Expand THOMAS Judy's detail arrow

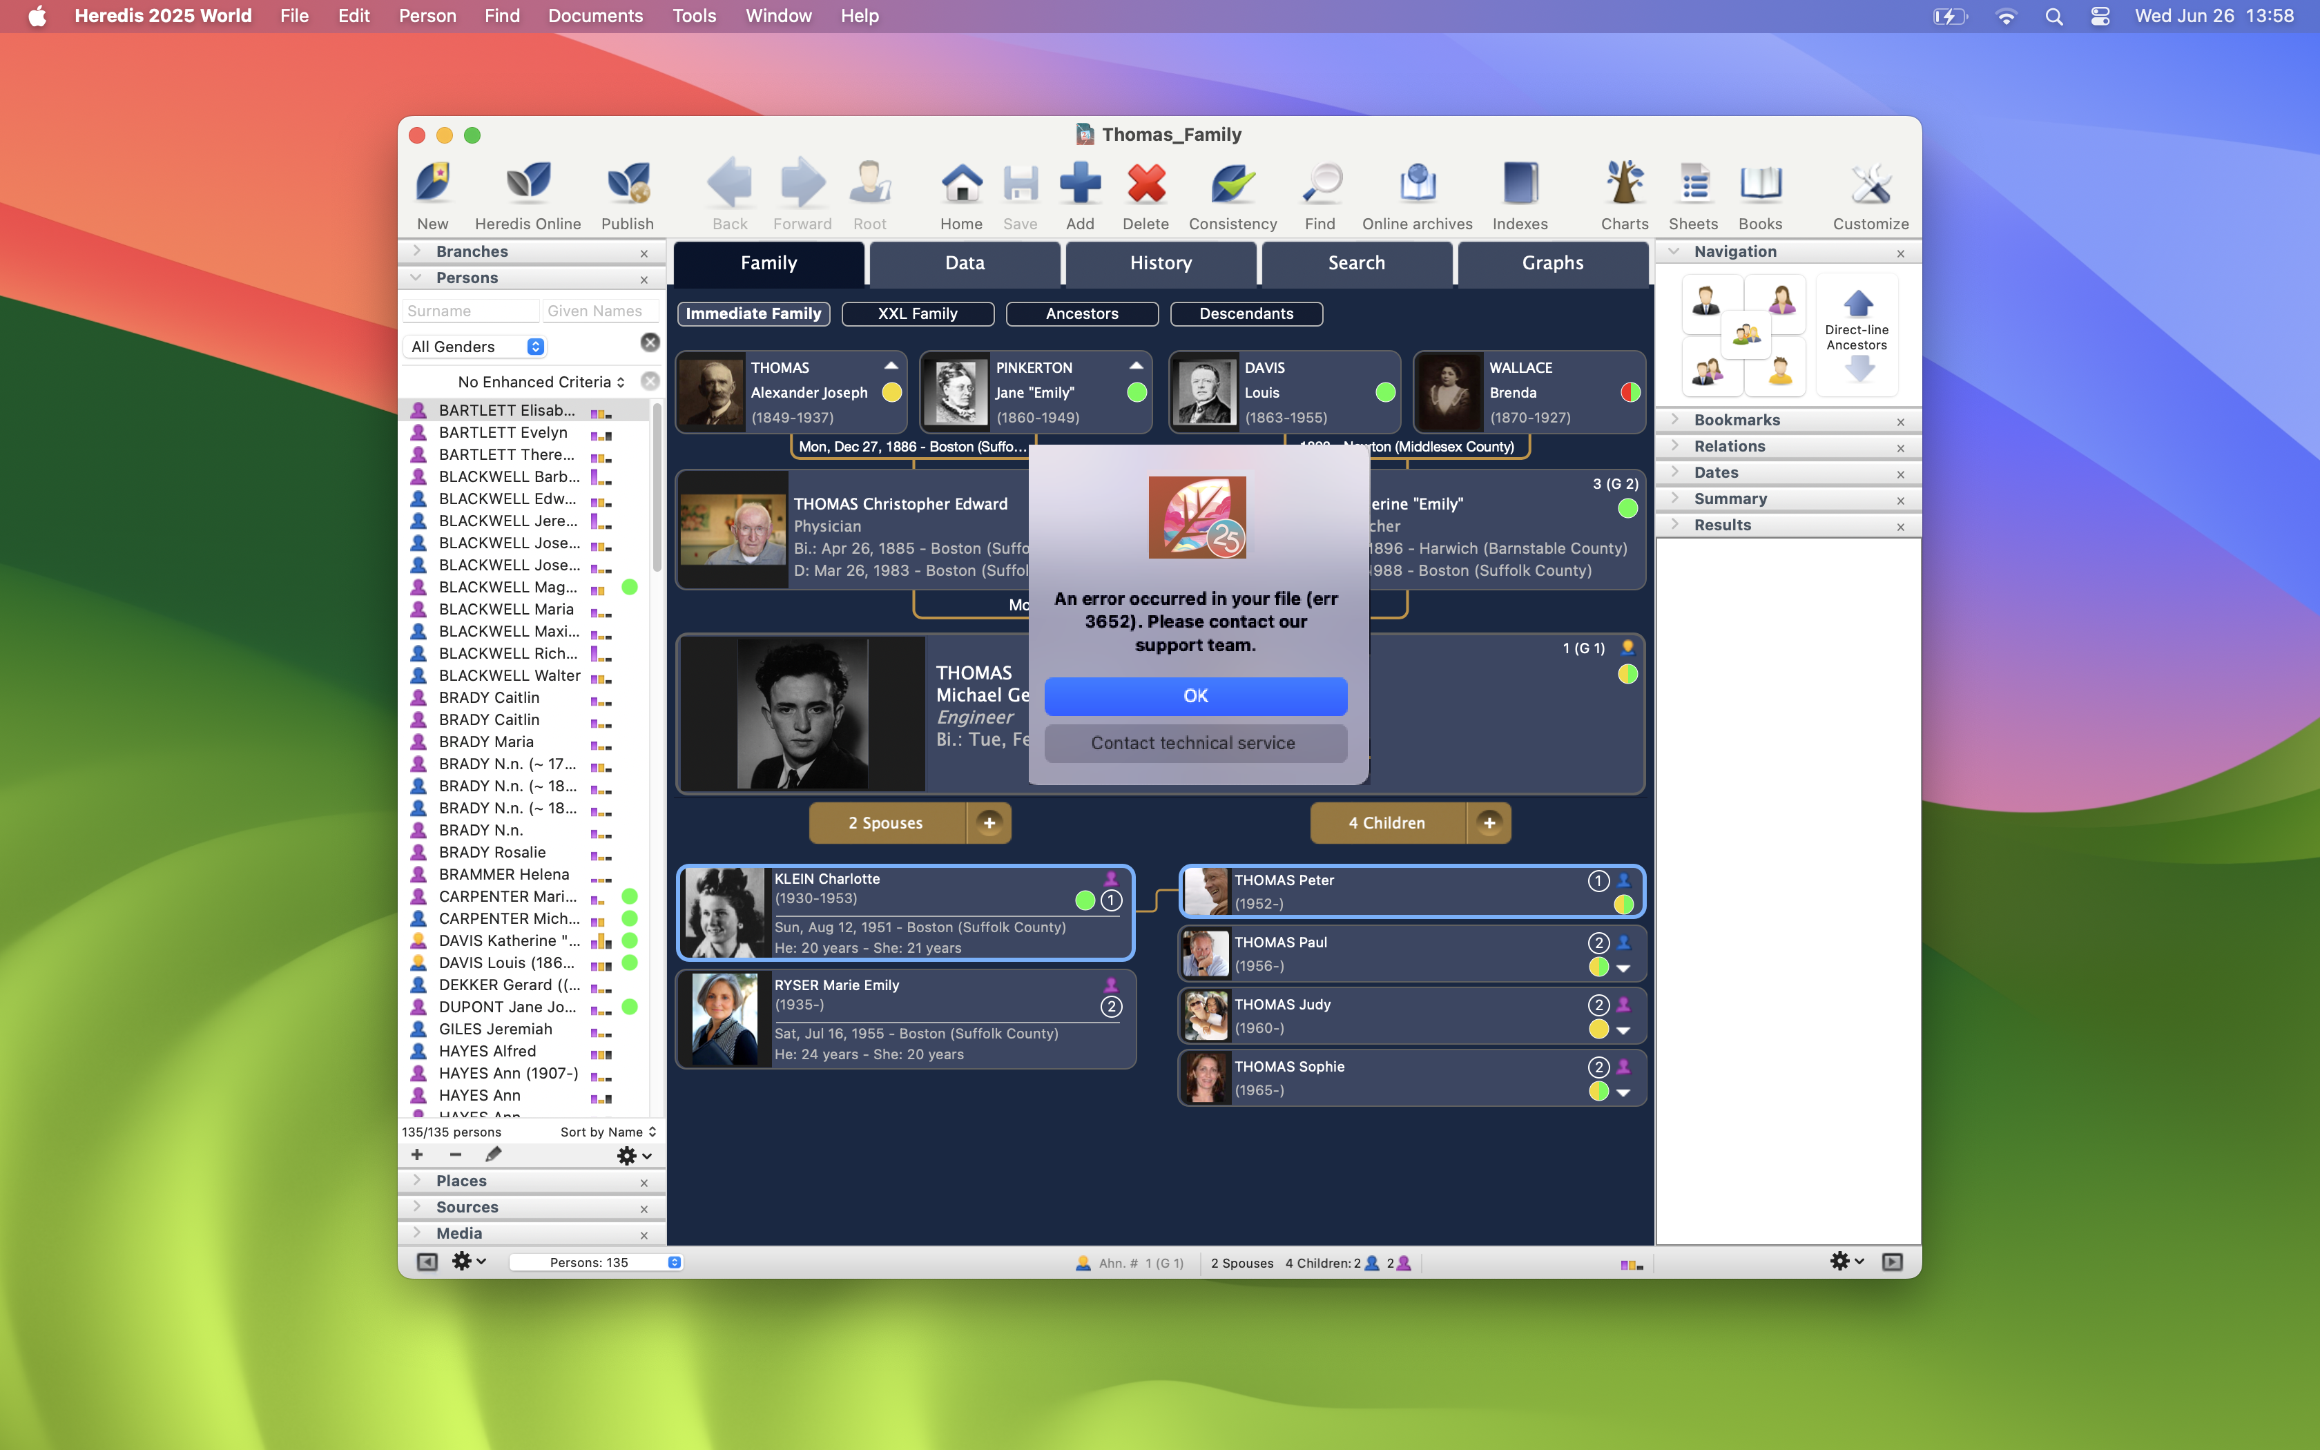pyautogui.click(x=1623, y=1031)
